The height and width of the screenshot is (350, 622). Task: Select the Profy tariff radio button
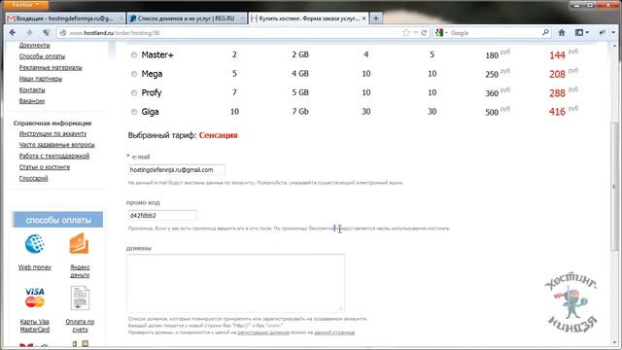click(x=134, y=93)
